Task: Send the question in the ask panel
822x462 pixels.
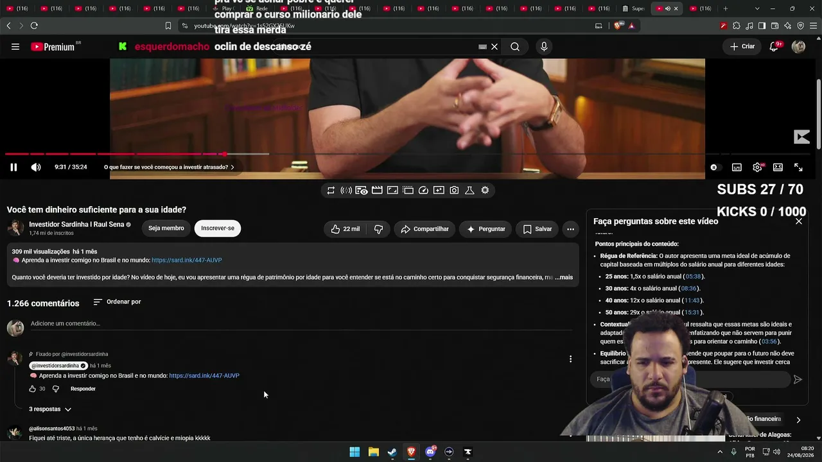Action: coord(798,380)
